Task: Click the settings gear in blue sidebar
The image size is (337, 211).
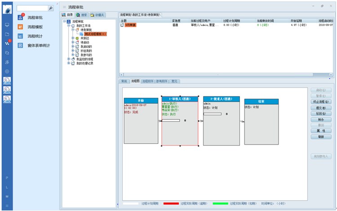Action: (x=7, y=71)
